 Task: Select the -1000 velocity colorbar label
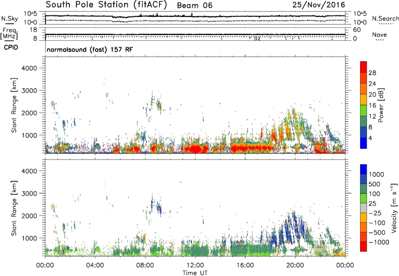(379, 242)
